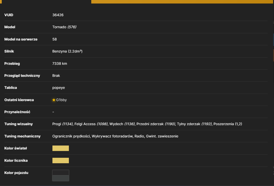Click the mileage value 7338 km
Screen dimensions: 274x186
(59, 63)
